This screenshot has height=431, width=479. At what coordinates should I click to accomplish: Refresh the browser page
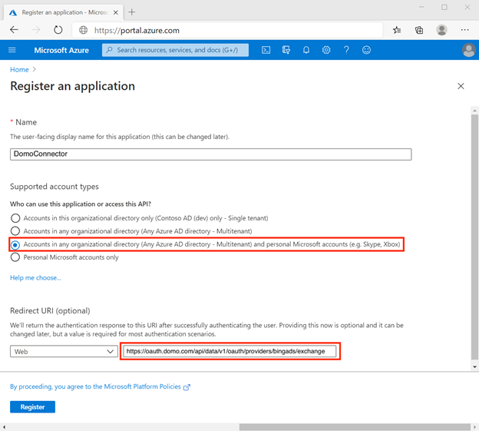(x=58, y=30)
